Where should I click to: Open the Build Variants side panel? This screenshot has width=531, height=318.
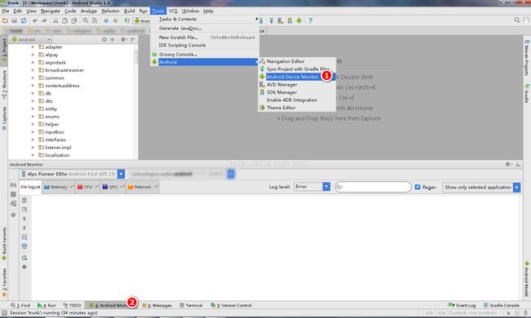point(4,243)
